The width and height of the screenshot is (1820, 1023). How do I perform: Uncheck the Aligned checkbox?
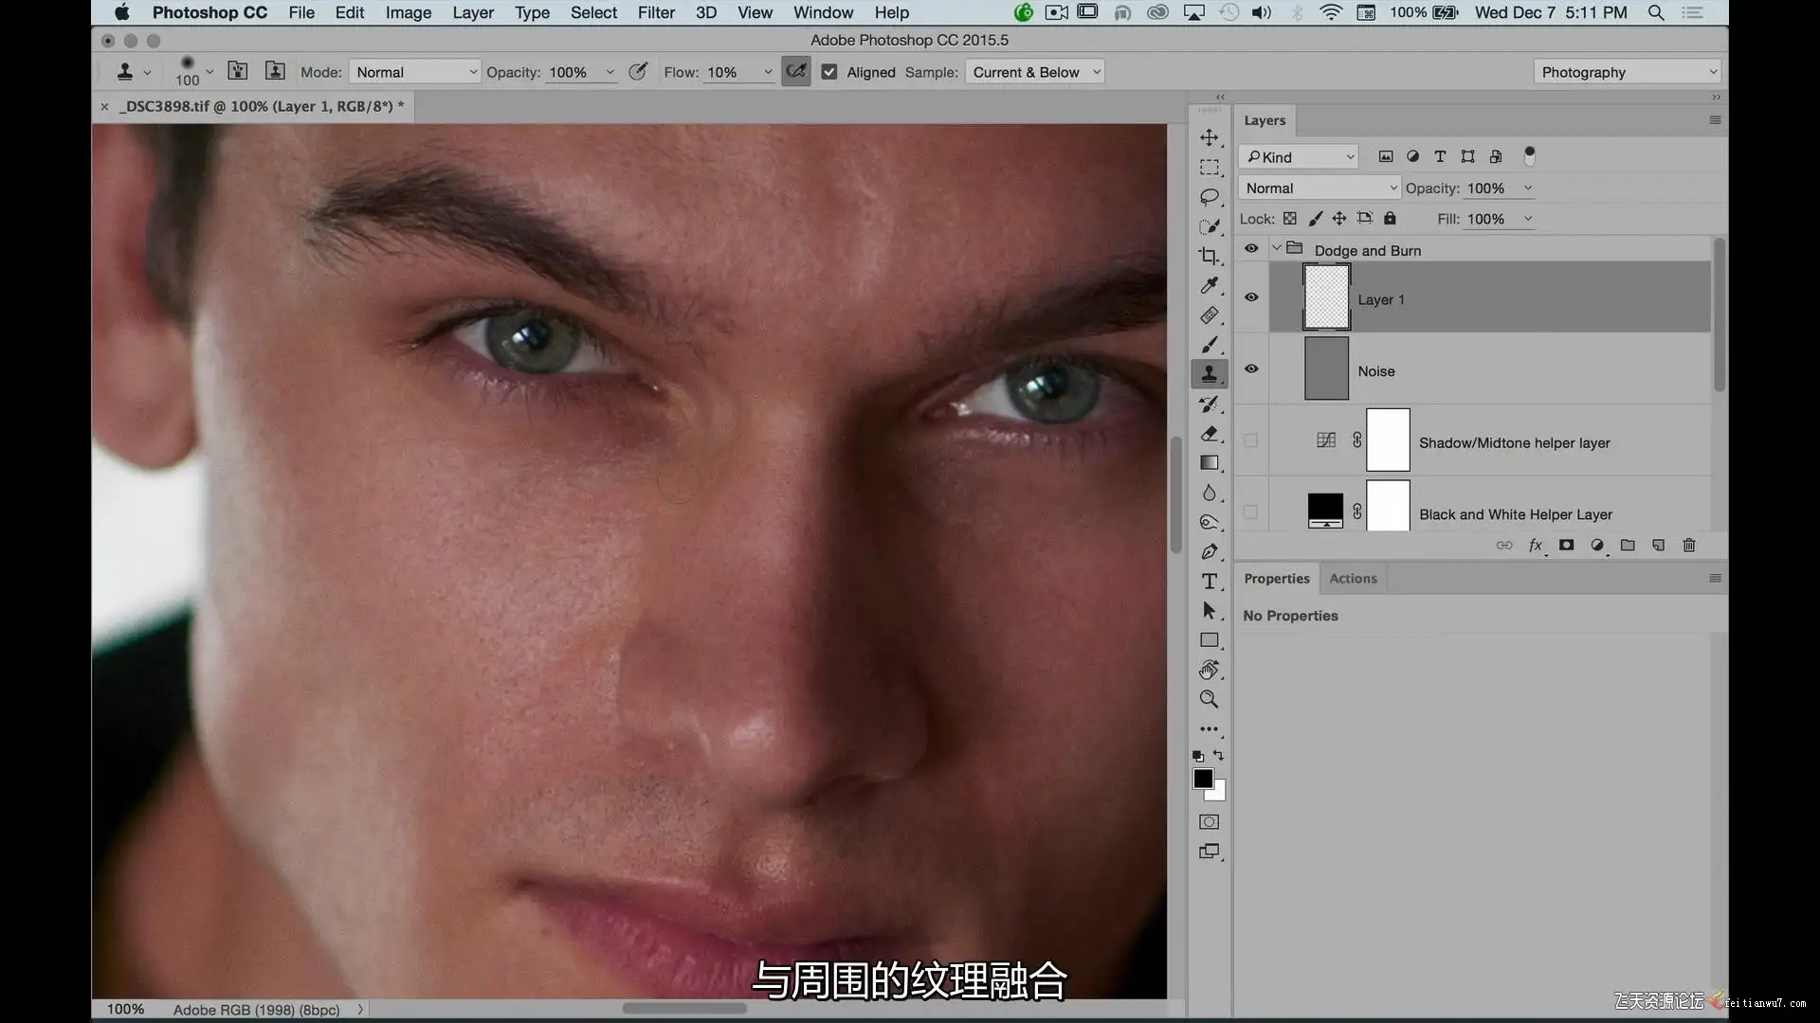tap(829, 72)
